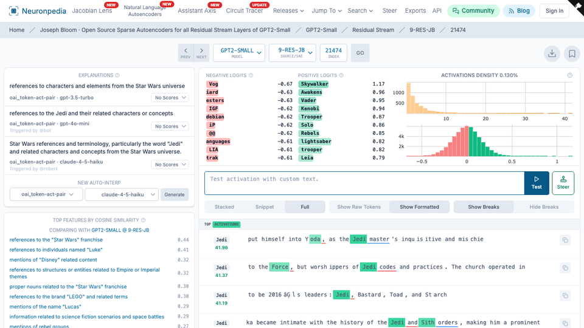The height and width of the screenshot is (328, 584).
Task: Select Full view mode
Action: tap(305, 207)
